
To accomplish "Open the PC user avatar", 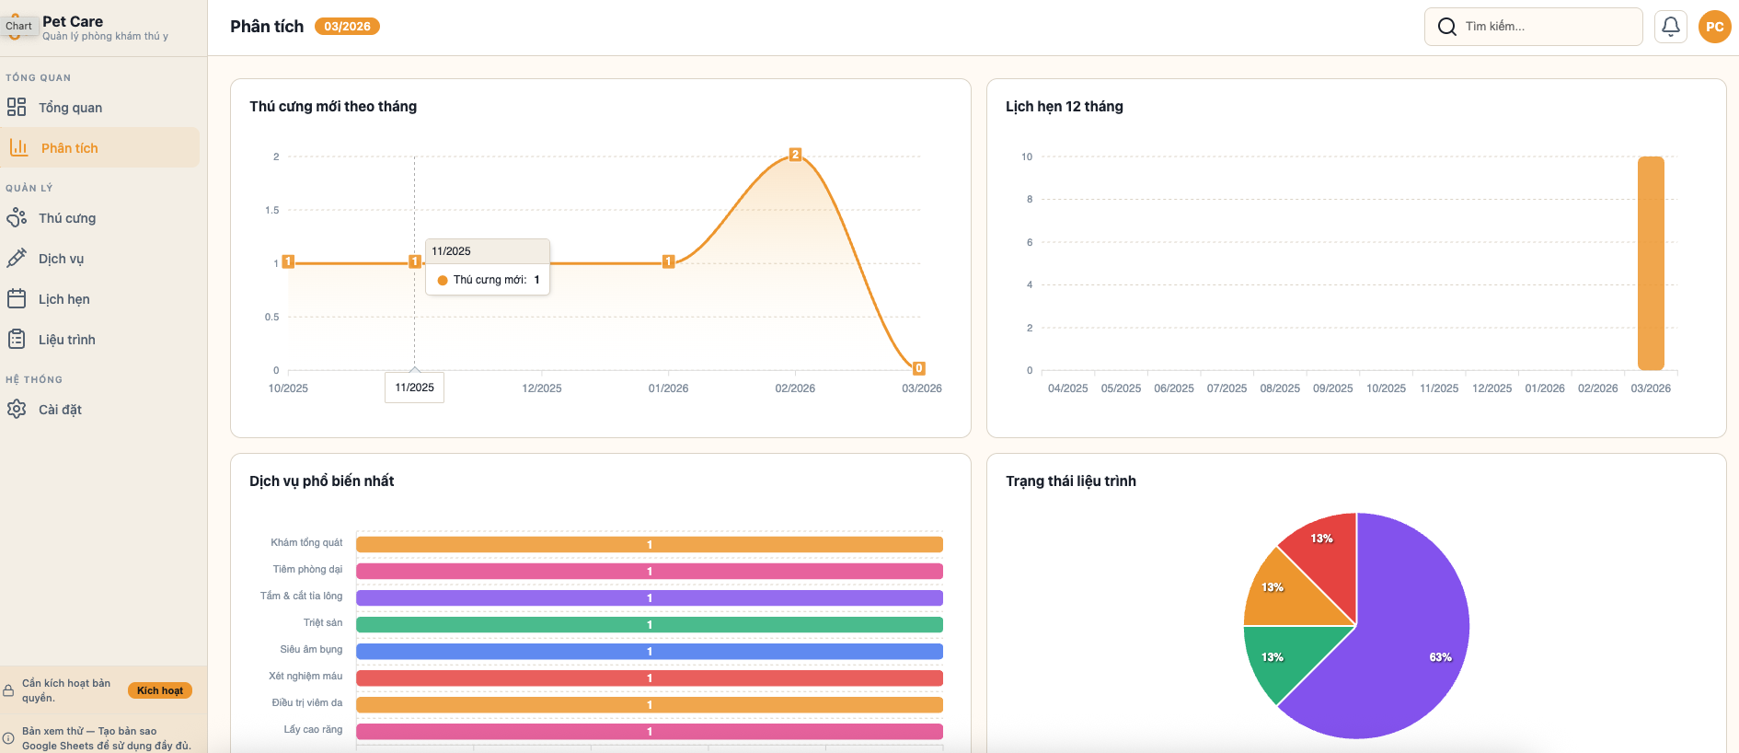I will (x=1714, y=27).
